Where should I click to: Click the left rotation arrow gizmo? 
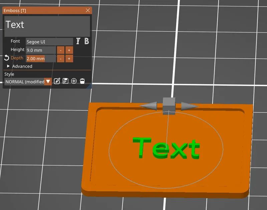(149, 106)
